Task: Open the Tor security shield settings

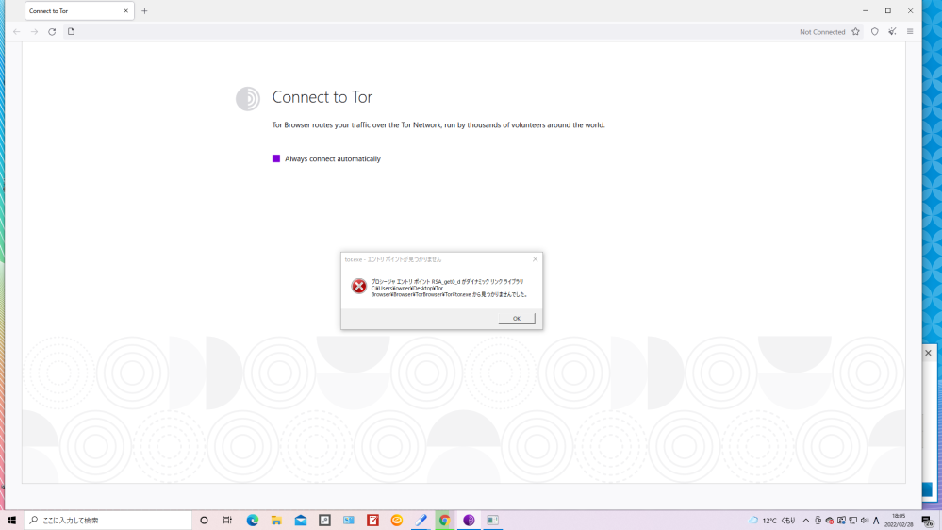Action: [x=875, y=32]
